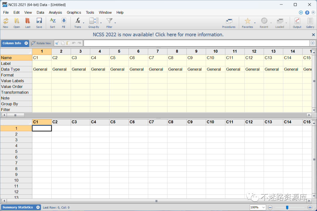Click the scissors Cut icon
317x211 pixels.
[57, 43]
